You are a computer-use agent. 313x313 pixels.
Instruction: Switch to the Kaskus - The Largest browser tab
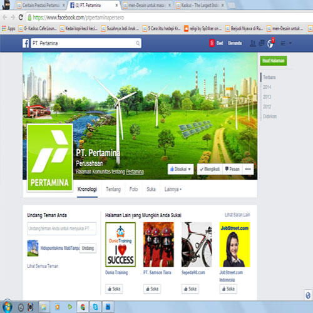pyautogui.click(x=199, y=5)
